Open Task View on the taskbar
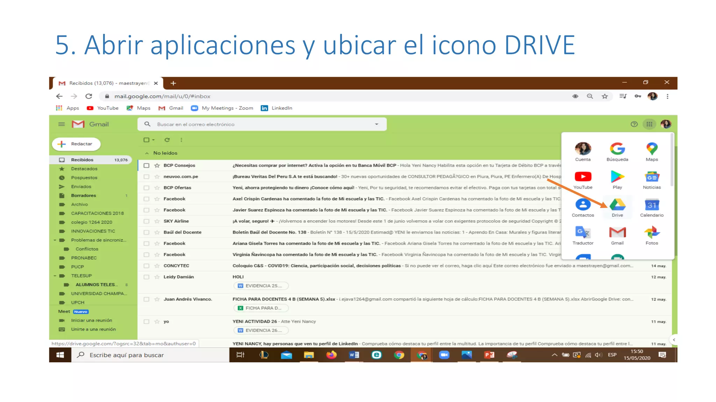The width and height of the screenshot is (716, 402). [241, 355]
